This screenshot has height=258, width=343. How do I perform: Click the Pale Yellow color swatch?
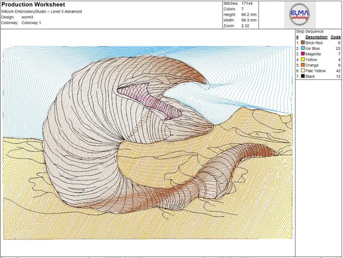coord(303,70)
